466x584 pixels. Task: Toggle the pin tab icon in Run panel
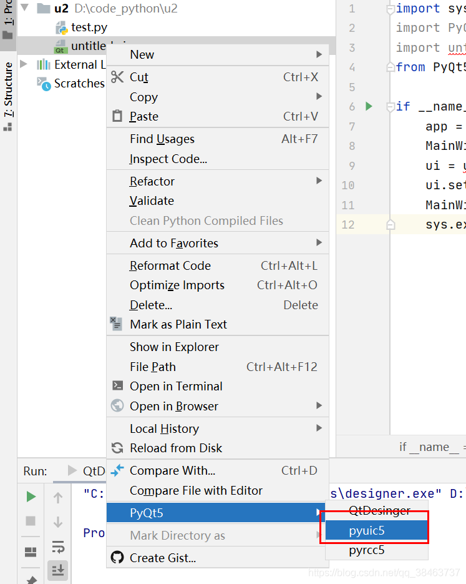point(31,579)
